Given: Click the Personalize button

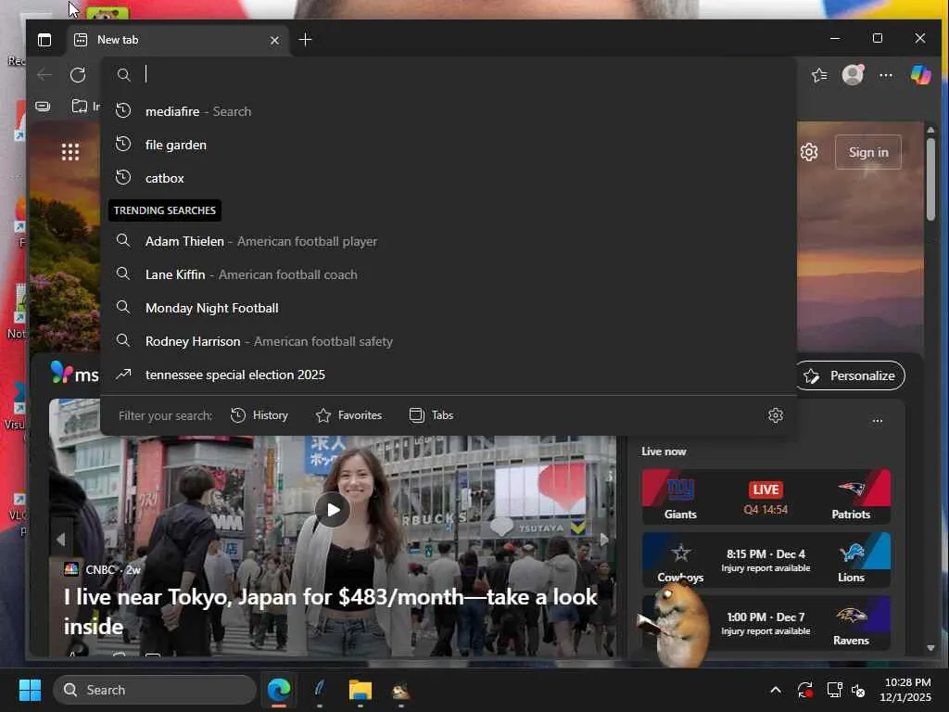Looking at the screenshot, I should (850, 376).
